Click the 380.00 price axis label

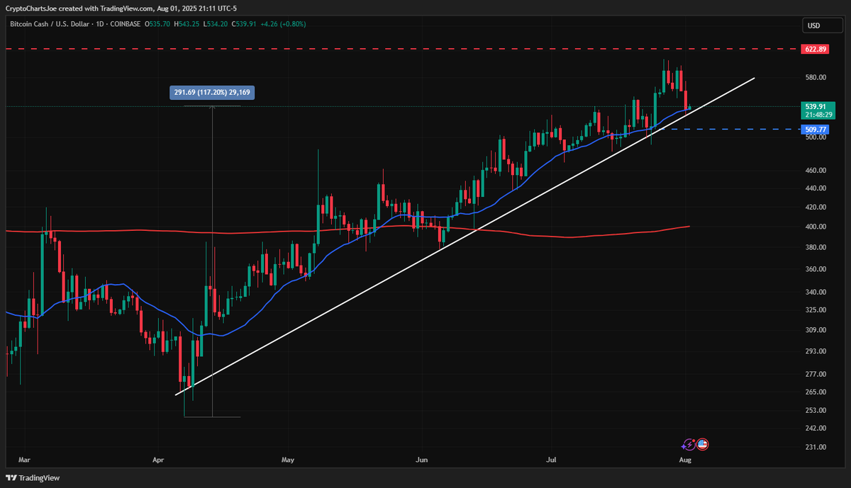point(816,247)
